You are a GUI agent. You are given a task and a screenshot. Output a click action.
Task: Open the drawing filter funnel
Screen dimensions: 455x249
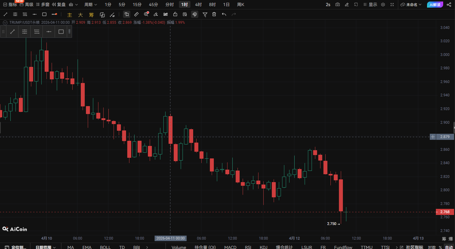(205, 14)
